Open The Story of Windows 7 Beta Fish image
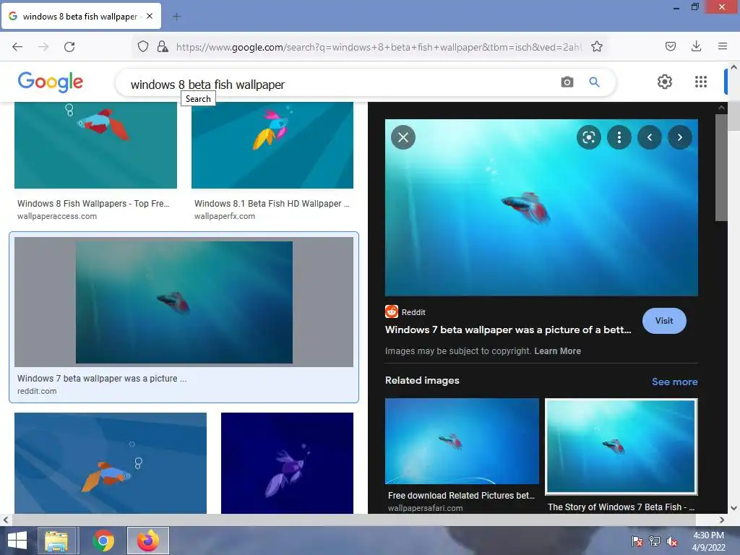This screenshot has height=555, width=740. [x=621, y=447]
